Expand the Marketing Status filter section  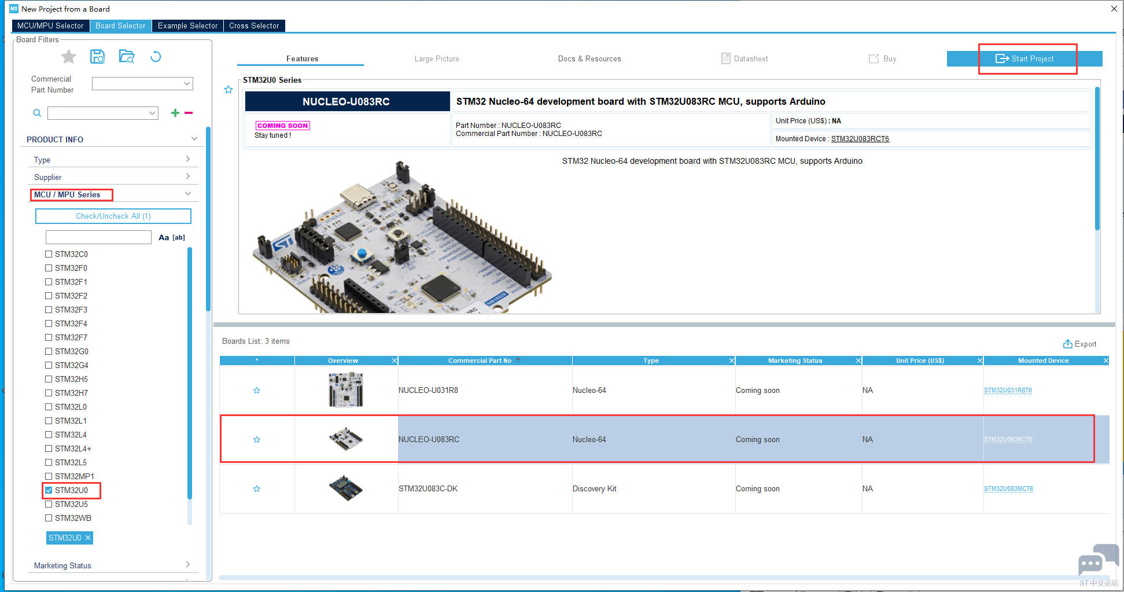point(110,565)
